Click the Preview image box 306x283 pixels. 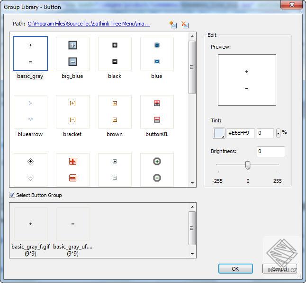pos(247,80)
